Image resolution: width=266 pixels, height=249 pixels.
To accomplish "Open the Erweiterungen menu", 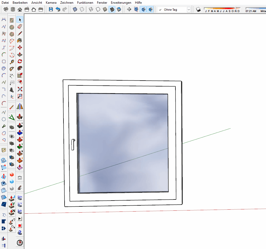I will (x=121, y=2).
